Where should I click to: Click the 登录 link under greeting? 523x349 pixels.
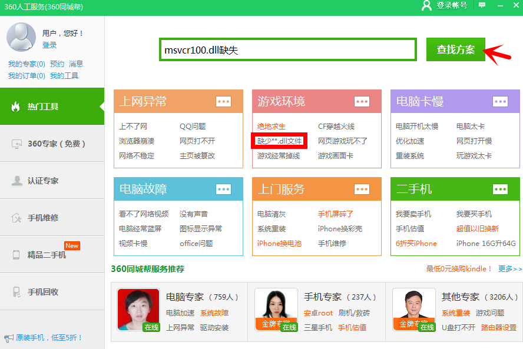[x=49, y=45]
